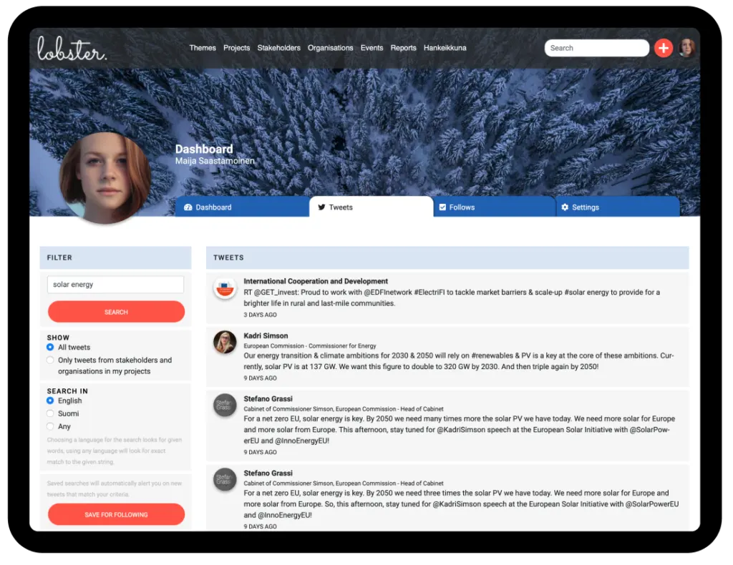Open the Hankeikkuna menu
733x565 pixels.
pos(445,48)
